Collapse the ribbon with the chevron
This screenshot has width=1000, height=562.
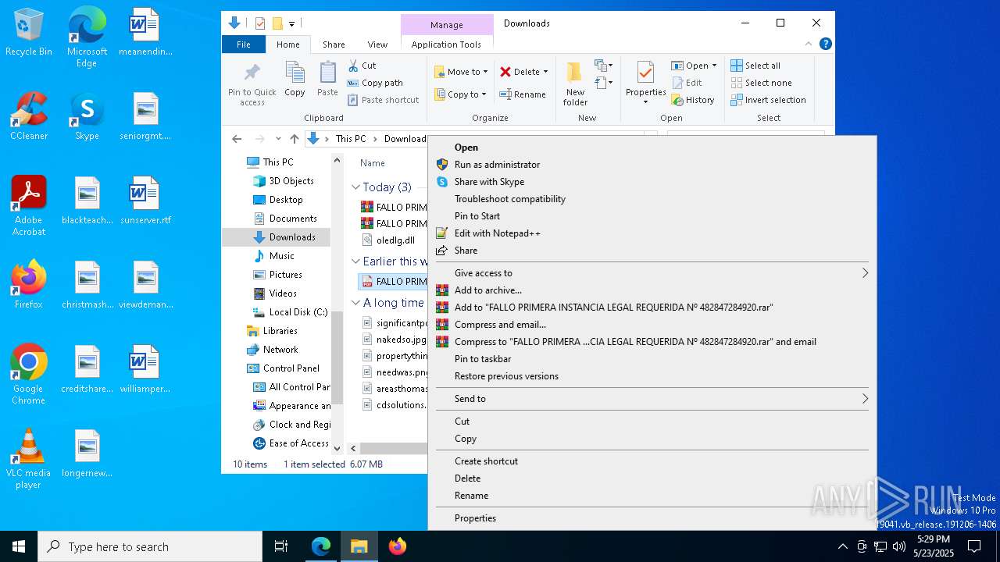pyautogui.click(x=809, y=44)
